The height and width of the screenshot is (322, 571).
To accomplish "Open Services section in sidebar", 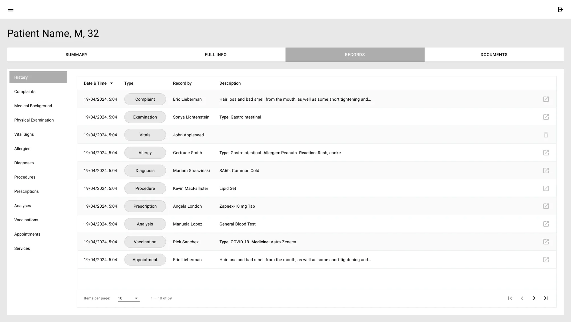I will 38,248.
